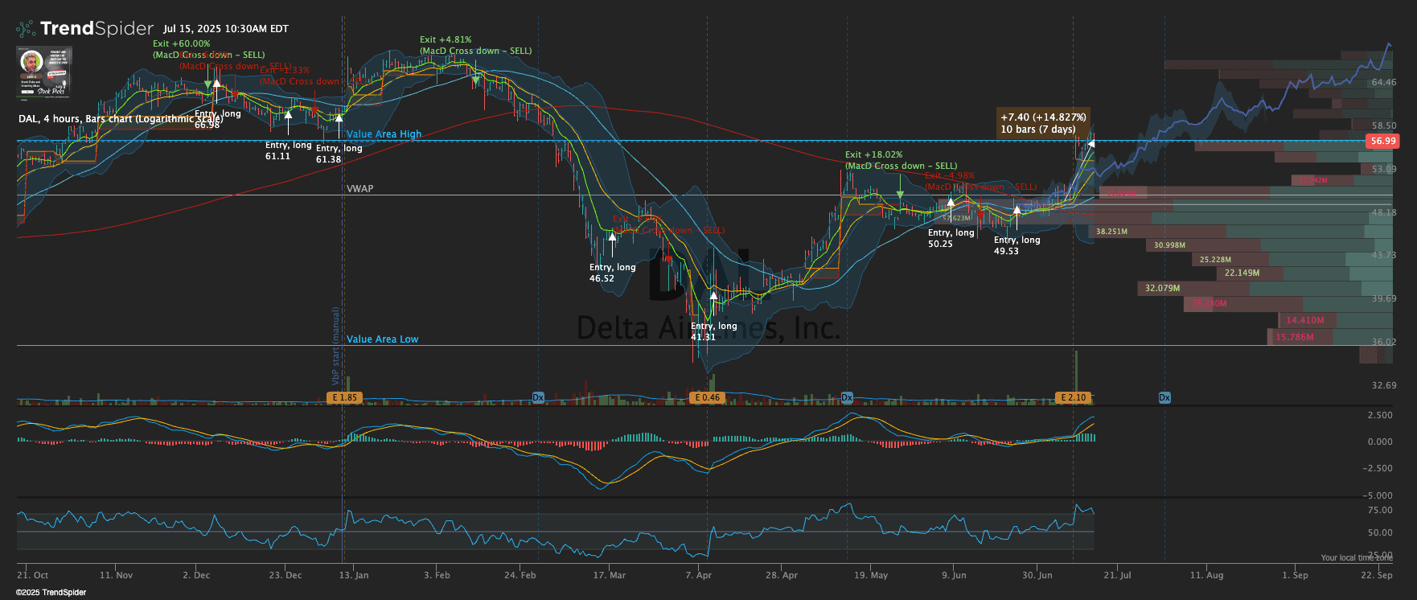Click the 75.00 RSI axis value
The image size is (1417, 600).
pos(1380,511)
